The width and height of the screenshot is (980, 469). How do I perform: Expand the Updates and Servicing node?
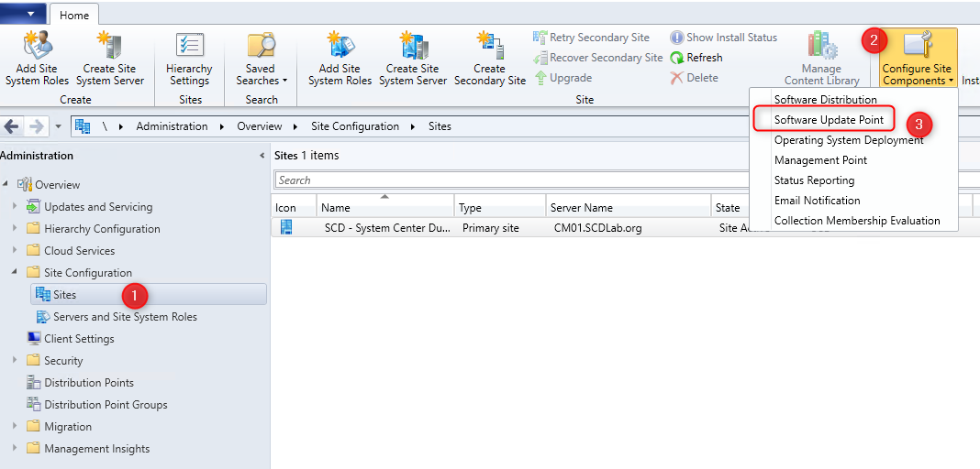tap(15, 206)
